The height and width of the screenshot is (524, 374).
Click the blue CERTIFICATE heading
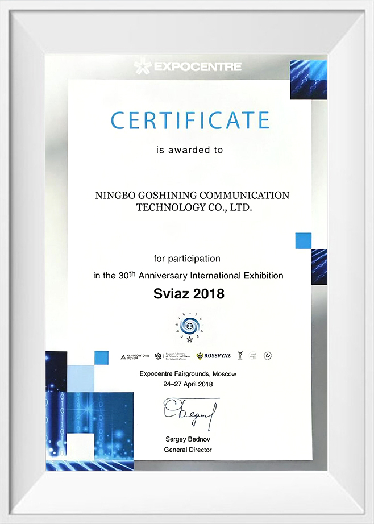click(x=190, y=120)
